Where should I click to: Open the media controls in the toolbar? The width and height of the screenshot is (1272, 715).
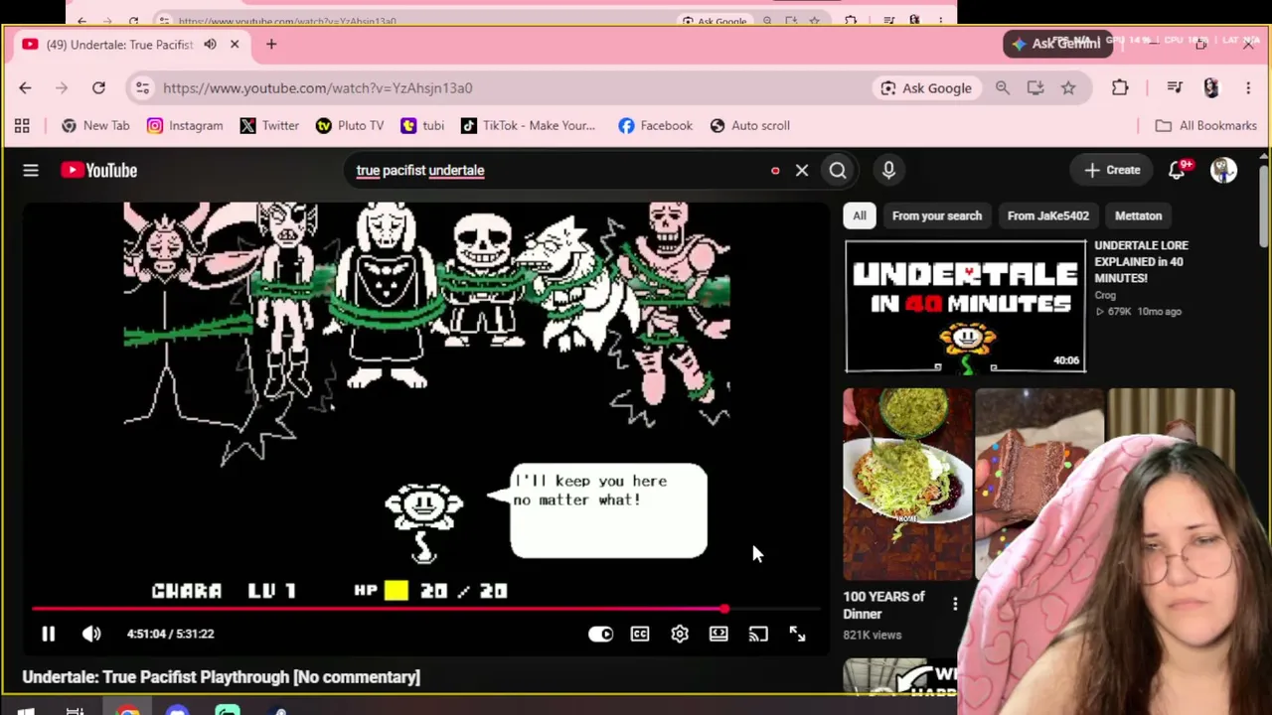point(1175,88)
